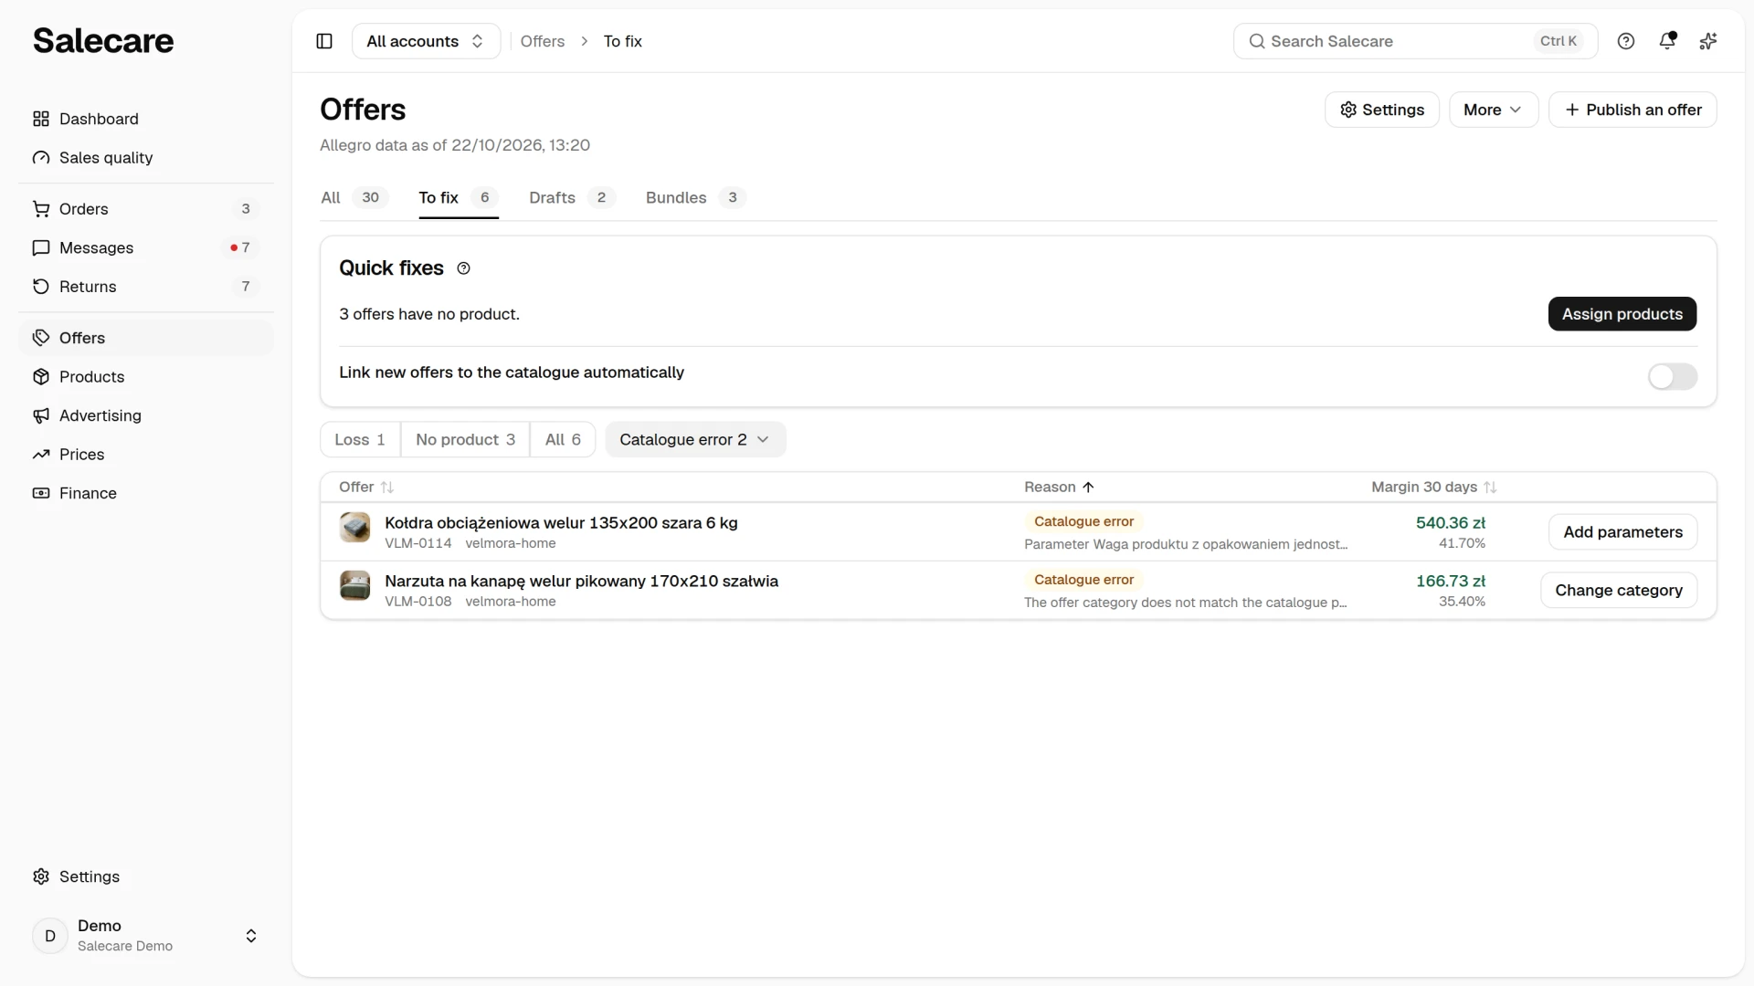Click Change category for Narzuta offer
This screenshot has height=986, width=1754.
(x=1619, y=590)
